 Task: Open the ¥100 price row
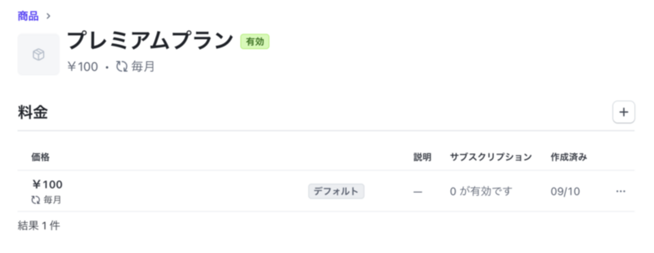click(x=47, y=185)
